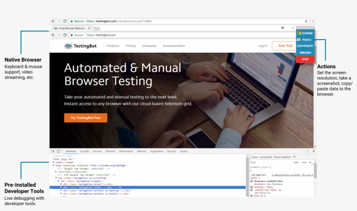This screenshot has height=211, width=357.
Task: Expand the navigation-actions is-mobile div
Action: pyautogui.click(x=61, y=194)
